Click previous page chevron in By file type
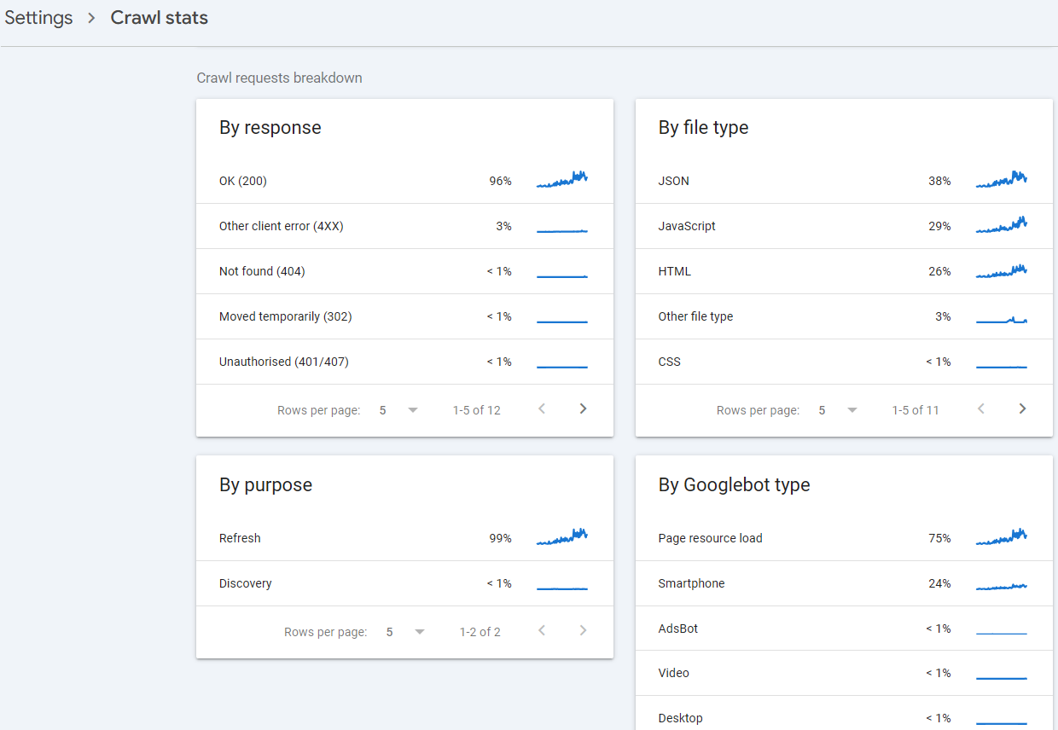This screenshot has width=1058, height=730. click(x=981, y=408)
